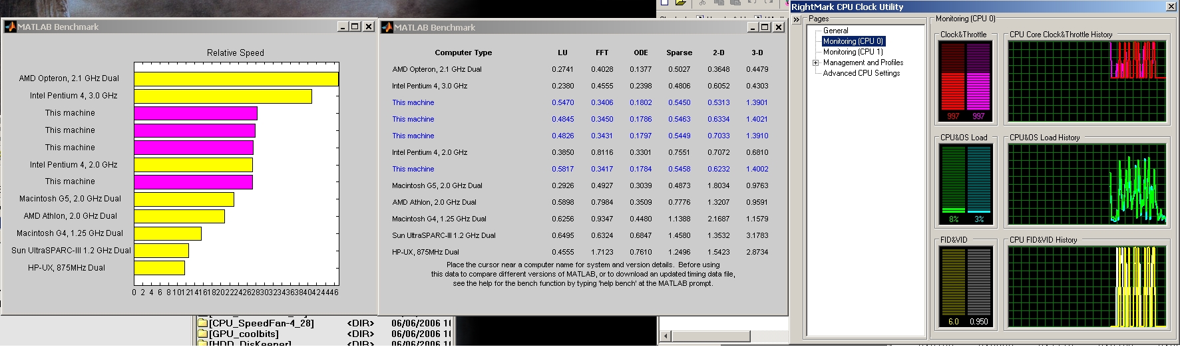Click the HP-UX 875MHz yellow bar
This screenshot has width=1180, height=349.
pos(159,268)
